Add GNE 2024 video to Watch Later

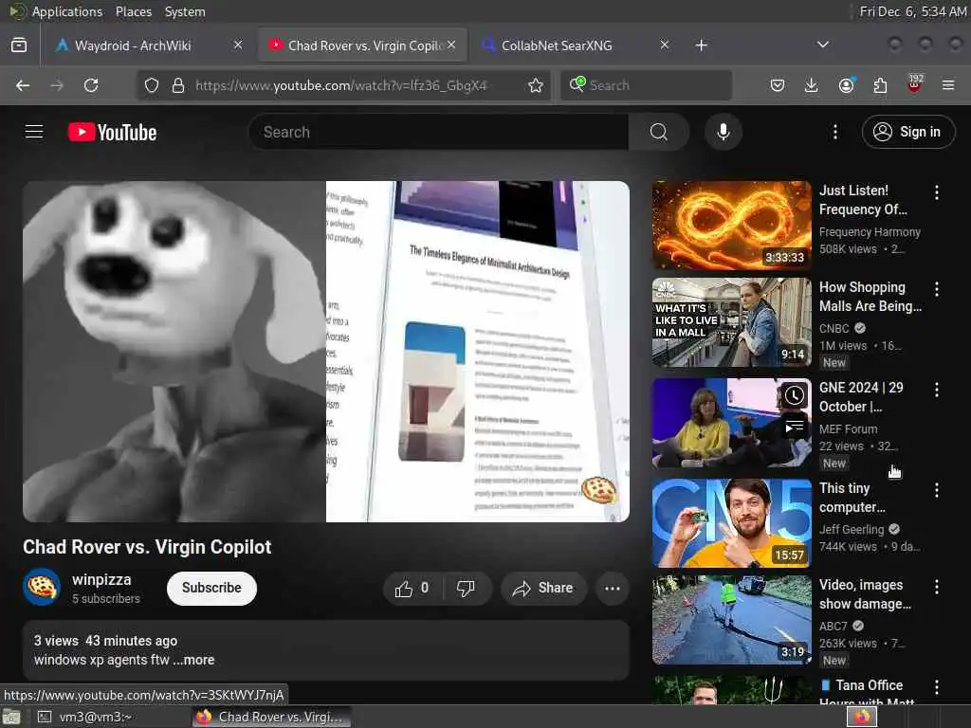795,395
